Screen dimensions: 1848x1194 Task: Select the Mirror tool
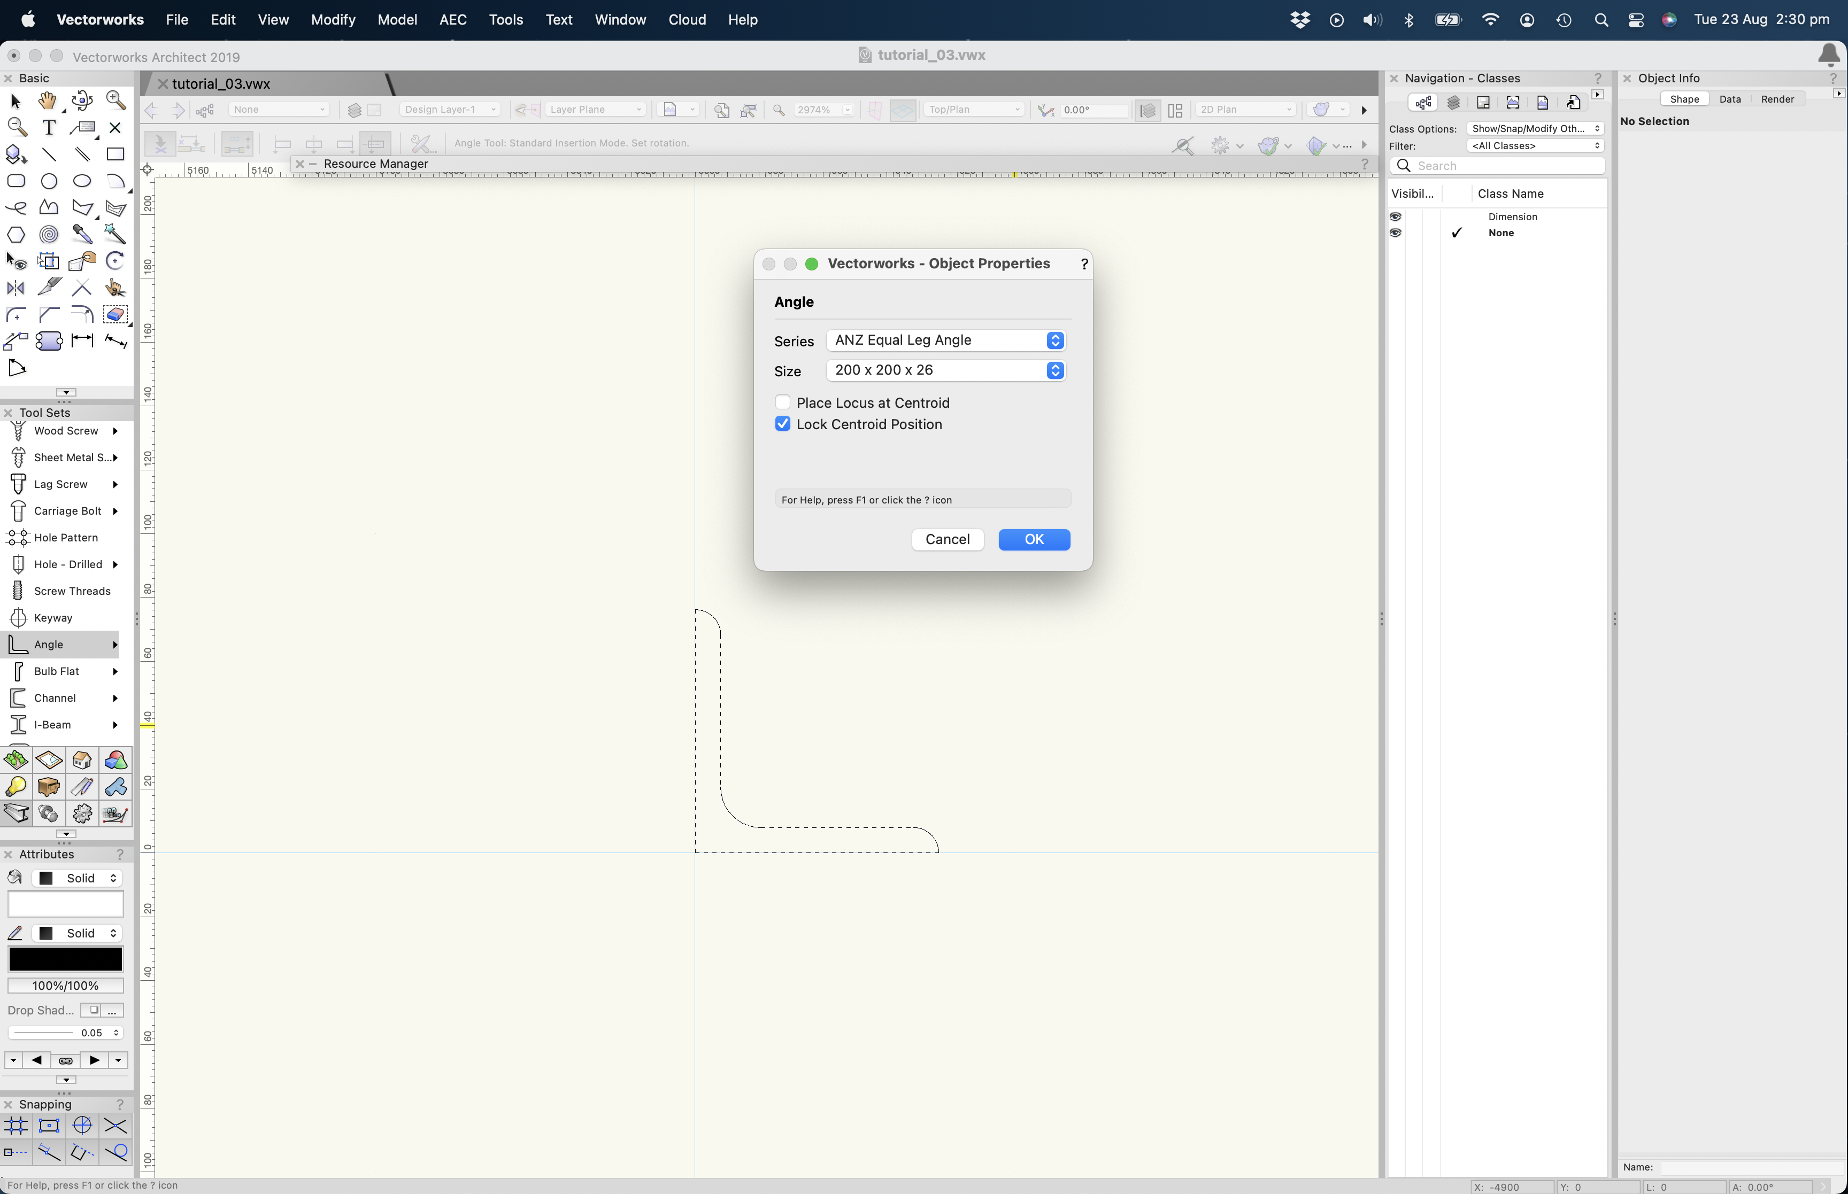pyautogui.click(x=16, y=289)
